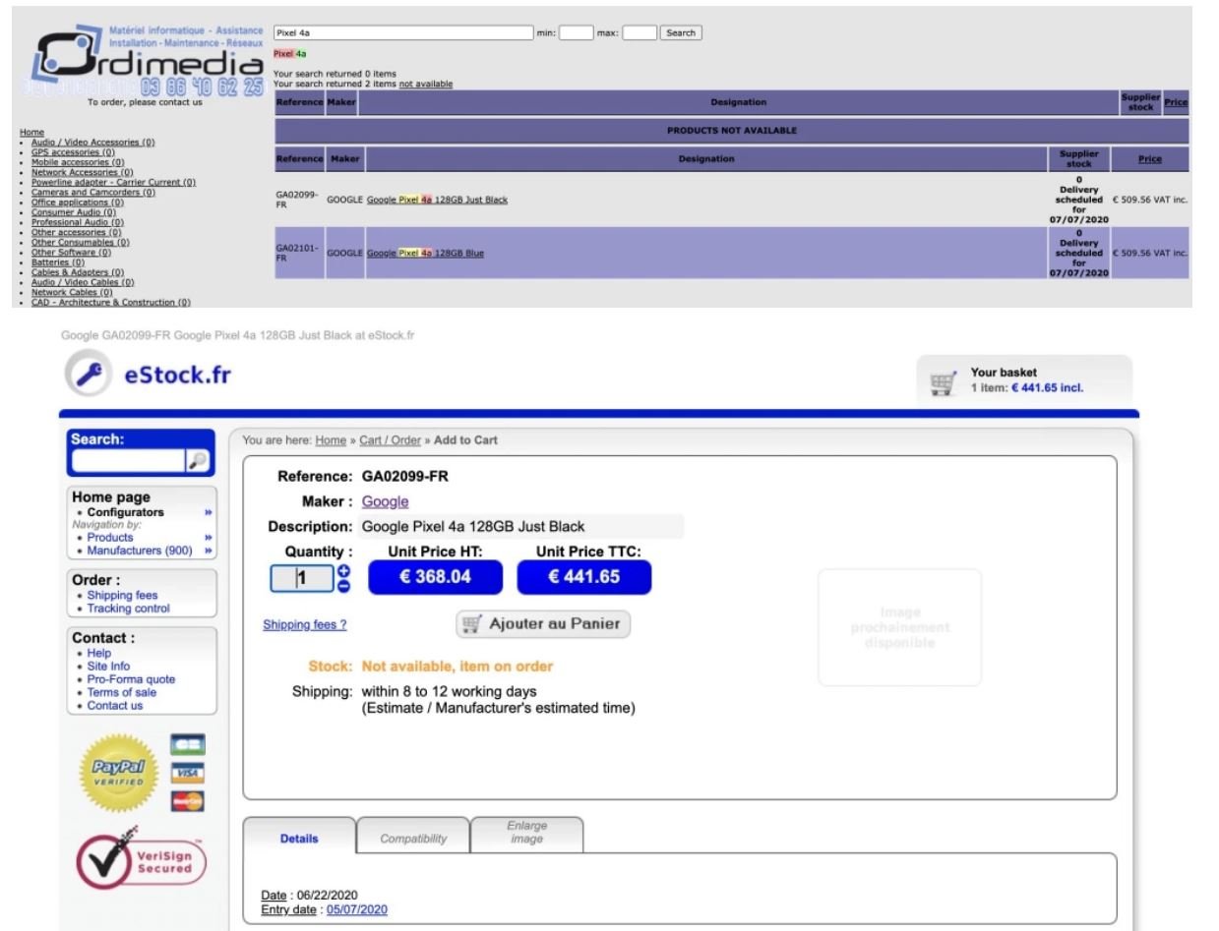The image size is (1219, 931).
Task: Open the Shipping fees ? link
Action: 304,624
